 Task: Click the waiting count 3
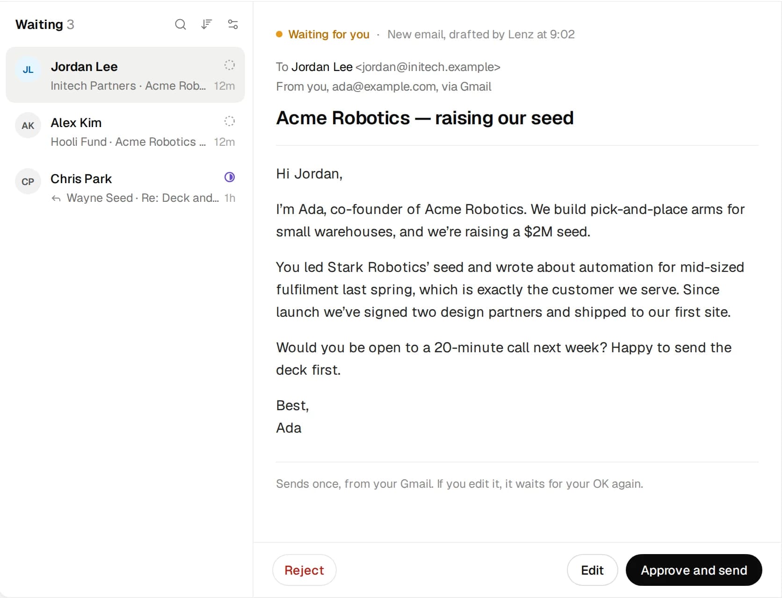(70, 24)
